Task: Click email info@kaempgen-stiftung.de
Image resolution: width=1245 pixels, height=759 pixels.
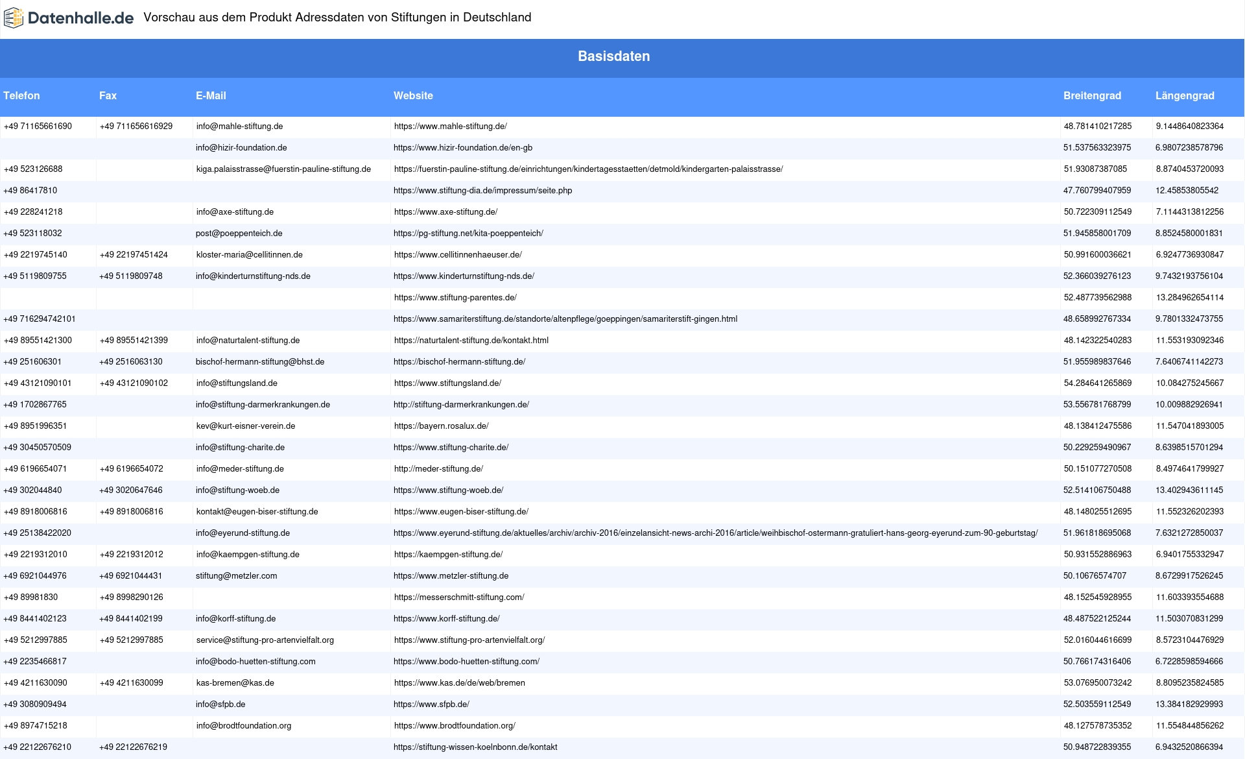Action: 248,555
